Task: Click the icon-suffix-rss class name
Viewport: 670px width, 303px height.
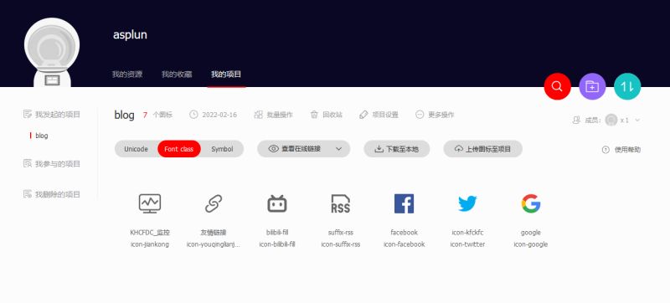Action: point(341,244)
